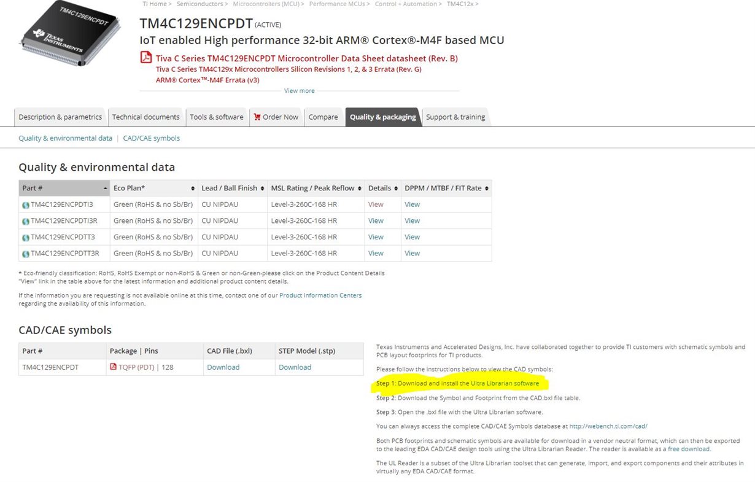Select Level-3-260C-168 HR cell for TM4C129ENCPDTT3R
The width and height of the screenshot is (755, 482).
click(316, 253)
